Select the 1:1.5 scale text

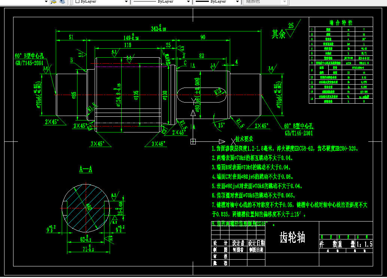tap(365, 244)
